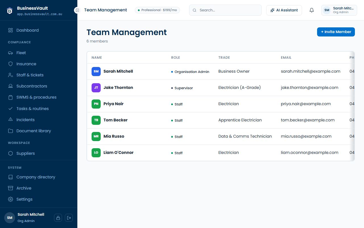Click the Suppliers hexagon icon
This screenshot has height=228, width=364.
point(11,153)
